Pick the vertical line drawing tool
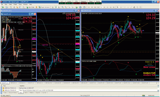Viewport: 160px width, 97px height. pos(125,7)
